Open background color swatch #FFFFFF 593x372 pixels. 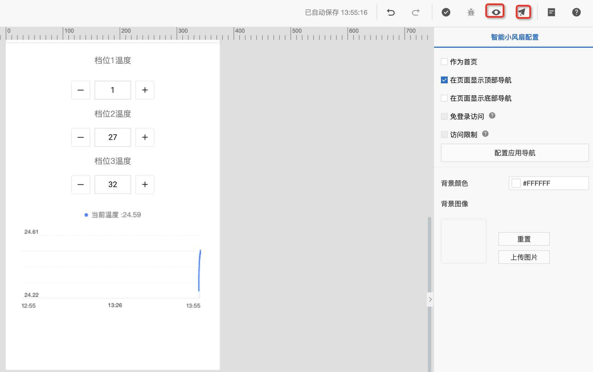(x=516, y=183)
